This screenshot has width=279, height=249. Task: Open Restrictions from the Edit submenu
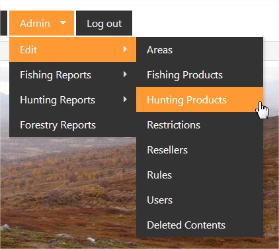(200, 124)
